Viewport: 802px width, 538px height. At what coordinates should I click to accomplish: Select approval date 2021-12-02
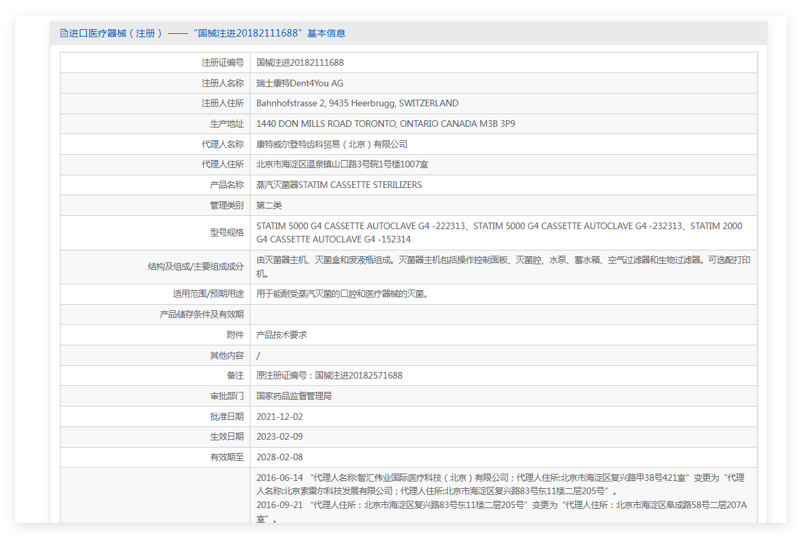(x=279, y=416)
